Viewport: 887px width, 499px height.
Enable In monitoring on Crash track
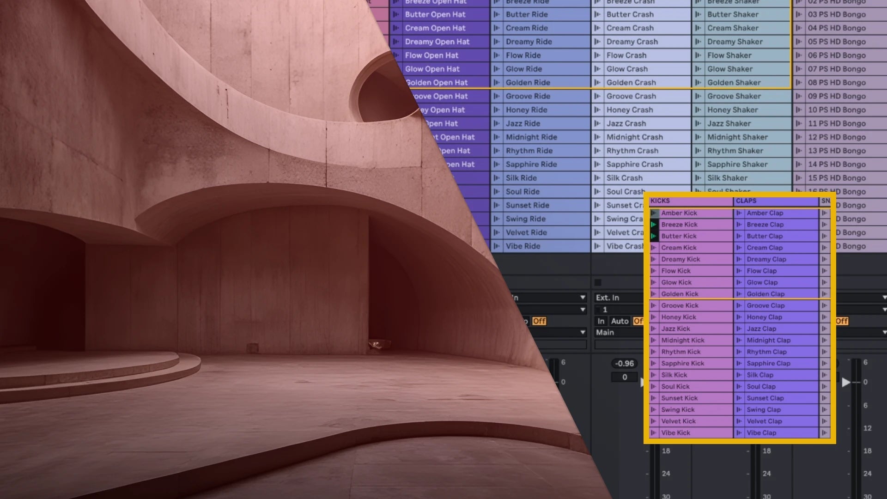601,321
